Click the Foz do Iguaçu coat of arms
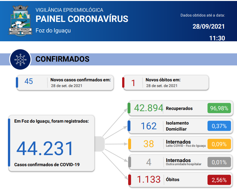 point(20,21)
